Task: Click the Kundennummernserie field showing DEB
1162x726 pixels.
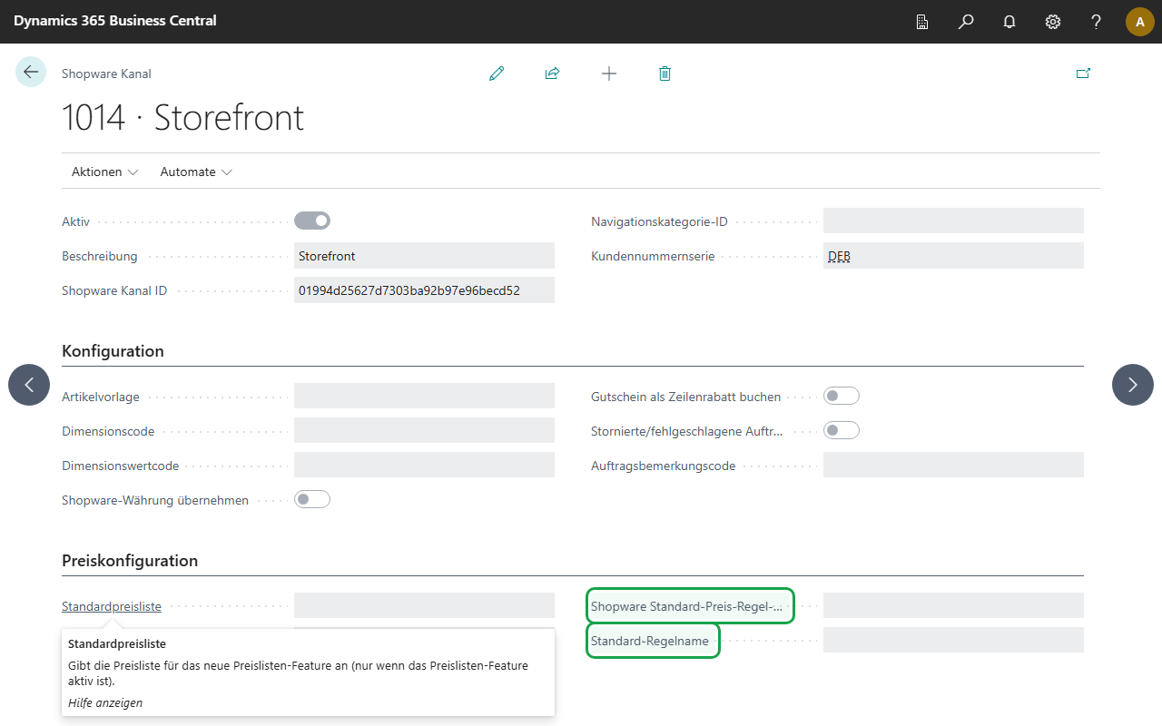Action: (x=953, y=256)
